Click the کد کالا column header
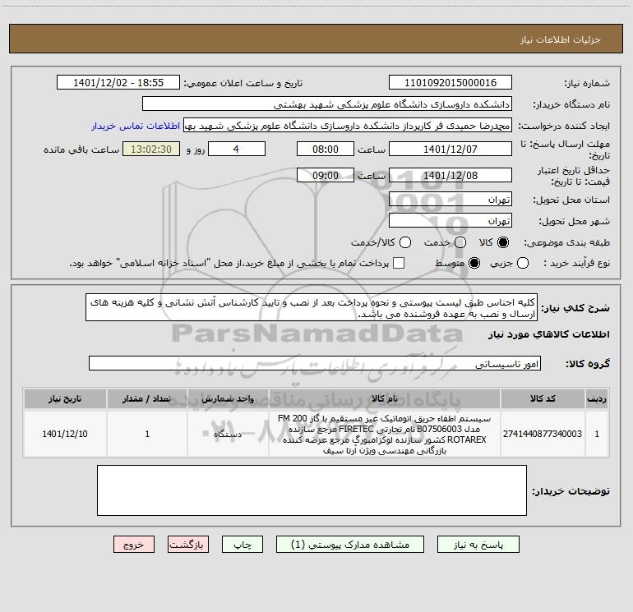This screenshot has width=633, height=612. click(543, 398)
